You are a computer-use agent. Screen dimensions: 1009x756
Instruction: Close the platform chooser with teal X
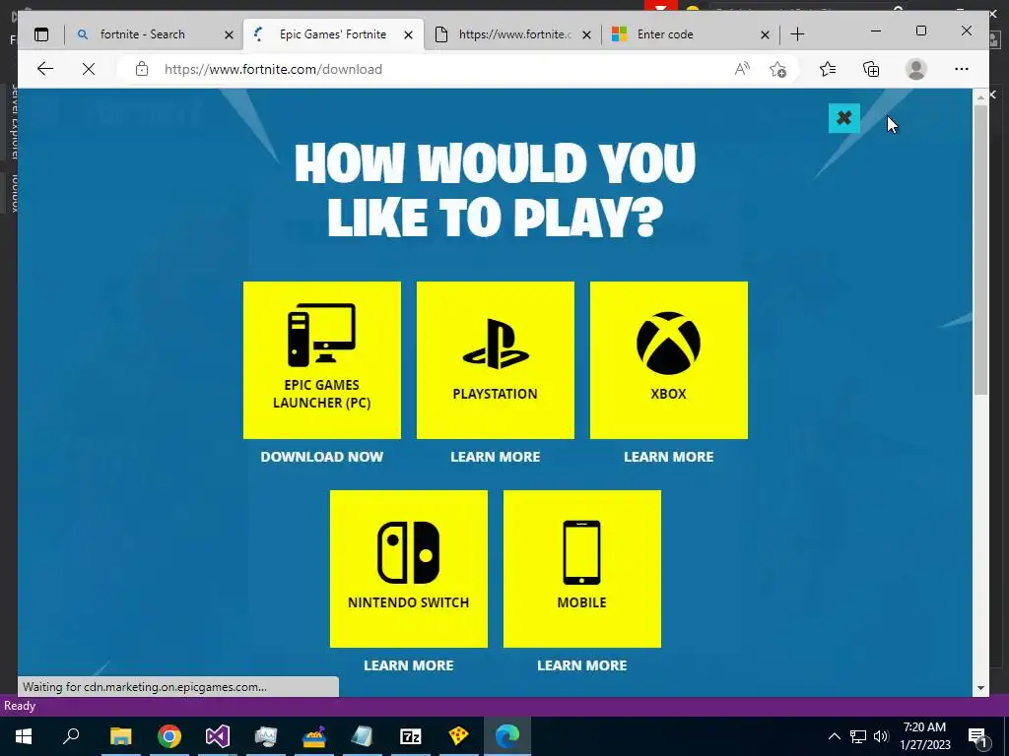pos(844,118)
